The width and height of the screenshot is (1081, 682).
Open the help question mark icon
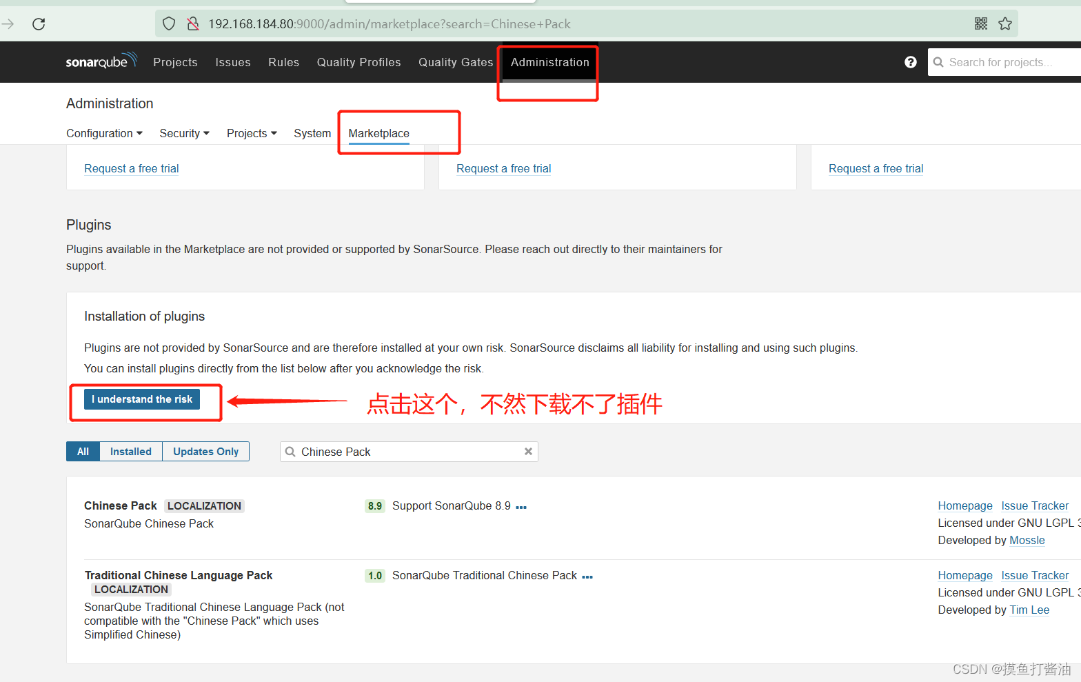(911, 62)
